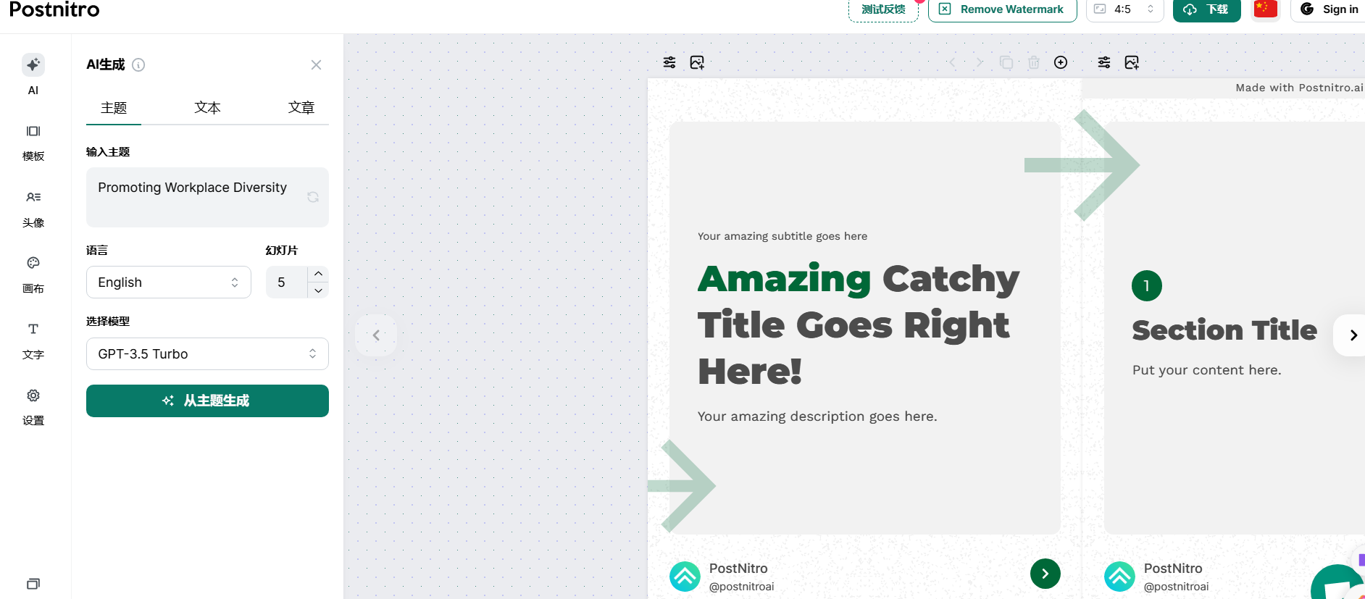This screenshot has height=599, width=1365.
Task: Click the randomize topic refresh icon
Action: [x=313, y=197]
